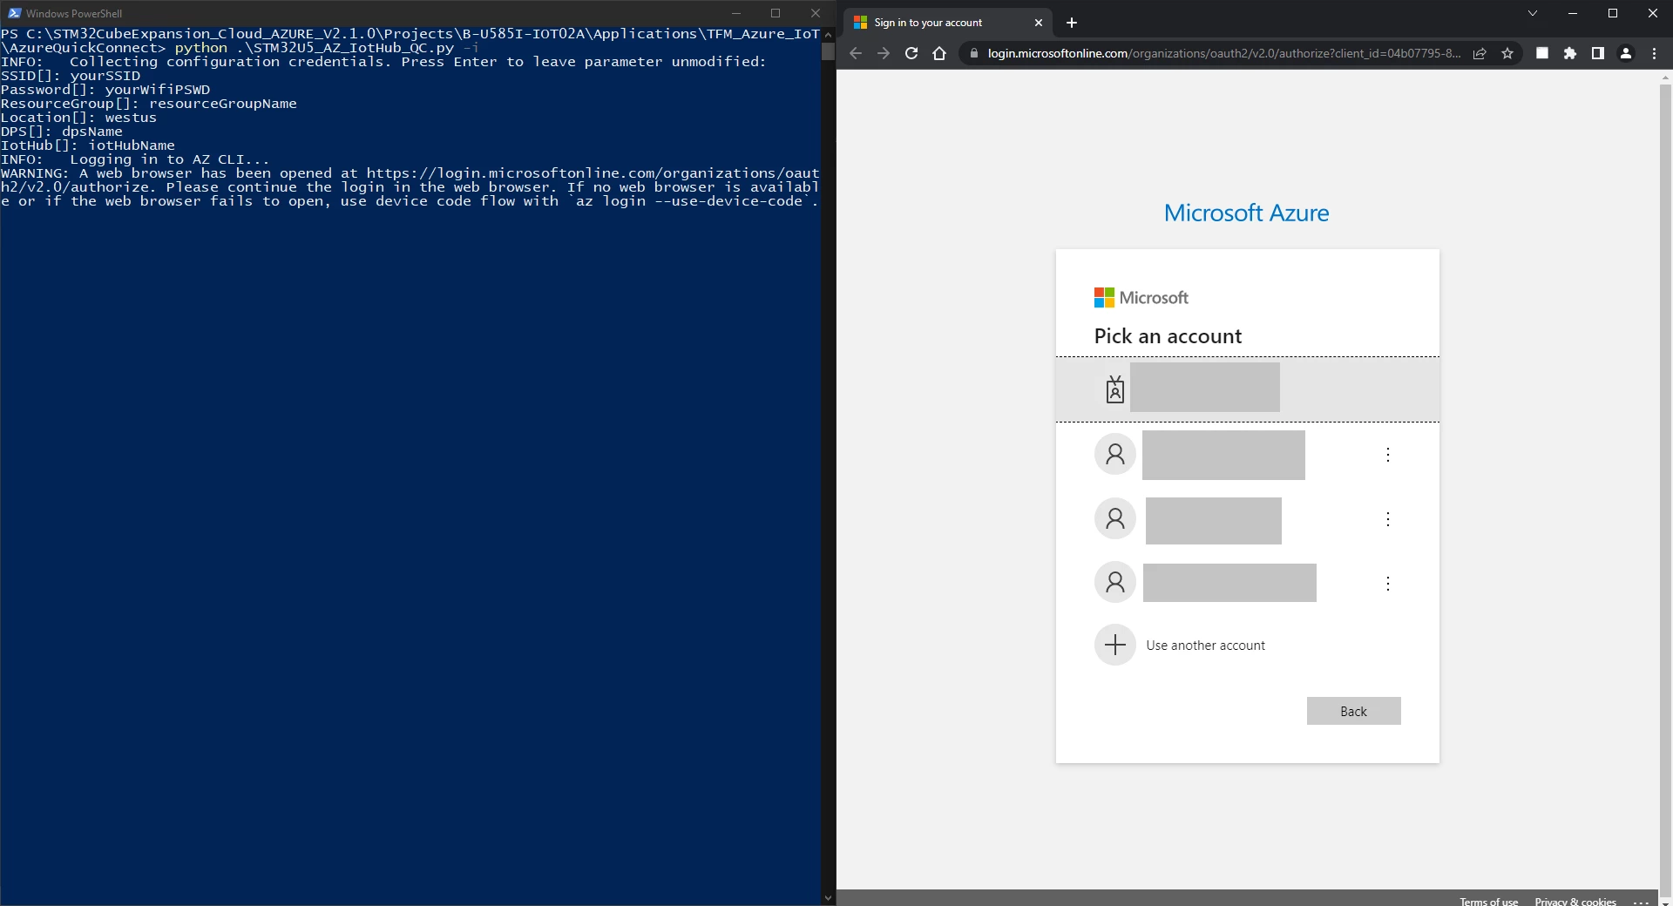Minimize the Windows PowerShell window
The height and width of the screenshot is (906, 1673).
736,13
